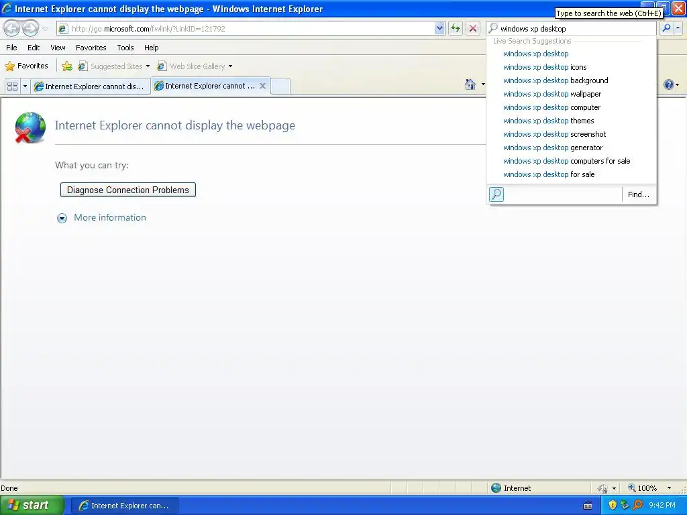Expand the zoom level dropdown arrow
This screenshot has width=687, height=515.
669,488
